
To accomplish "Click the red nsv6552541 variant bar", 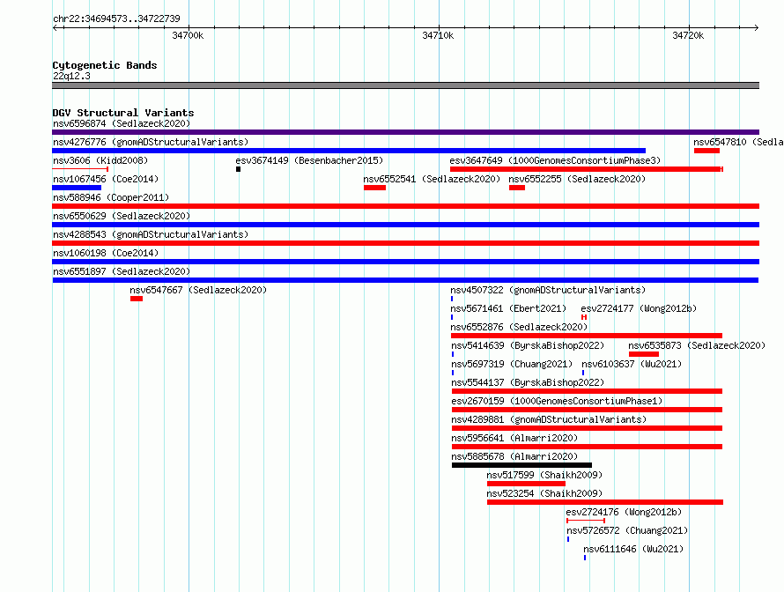I will coord(375,188).
